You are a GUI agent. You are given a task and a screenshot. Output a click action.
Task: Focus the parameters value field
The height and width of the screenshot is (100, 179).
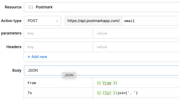click(x=136, y=33)
